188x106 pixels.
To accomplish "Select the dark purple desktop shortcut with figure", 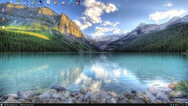I will pyautogui.click(x=78, y=2).
